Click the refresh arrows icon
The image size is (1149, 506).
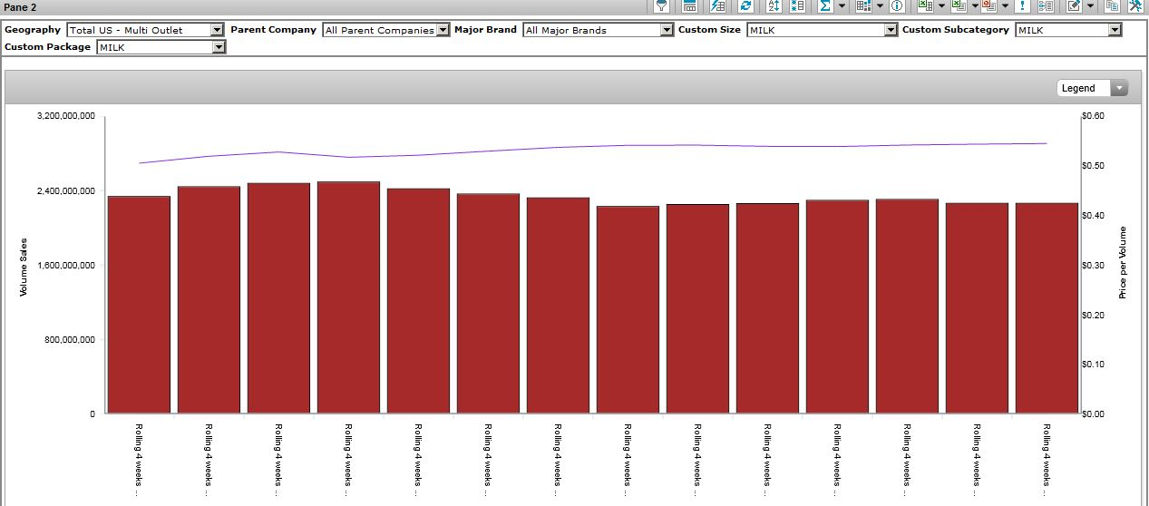(x=745, y=5)
